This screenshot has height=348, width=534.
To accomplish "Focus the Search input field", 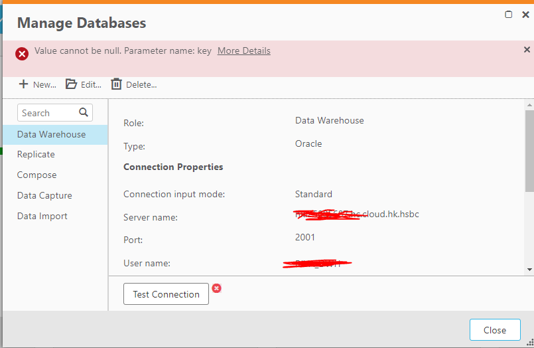I will (x=48, y=113).
